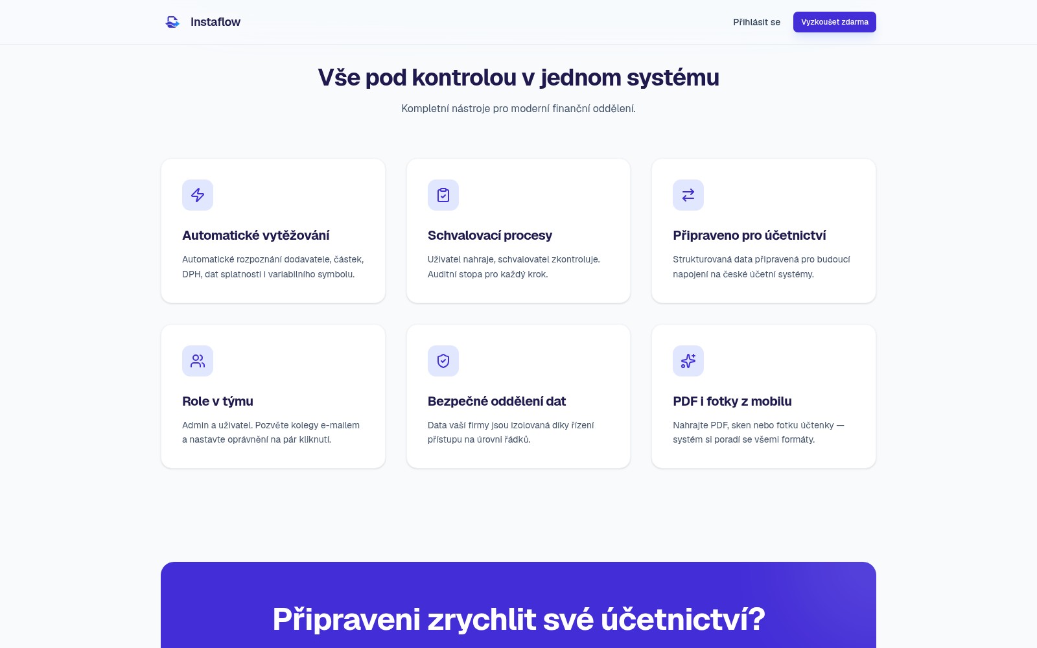This screenshot has height=648, width=1037.
Task: Click the swap arrows icon for Připraveno pro účetnictví
Action: 688,195
